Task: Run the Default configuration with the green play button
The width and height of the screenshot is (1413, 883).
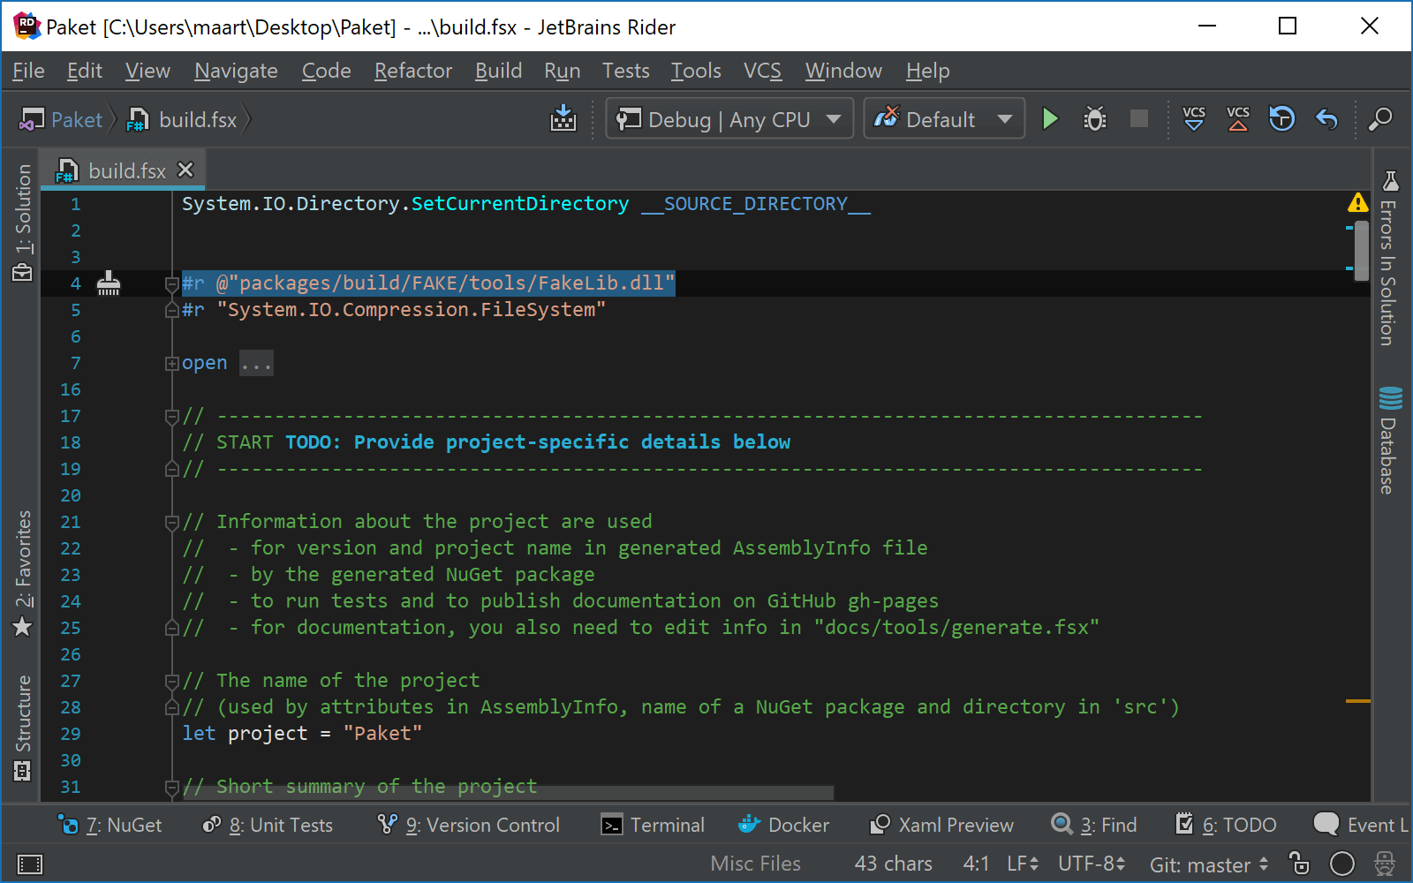Action: (1050, 118)
